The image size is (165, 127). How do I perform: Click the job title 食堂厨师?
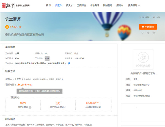point(13,19)
